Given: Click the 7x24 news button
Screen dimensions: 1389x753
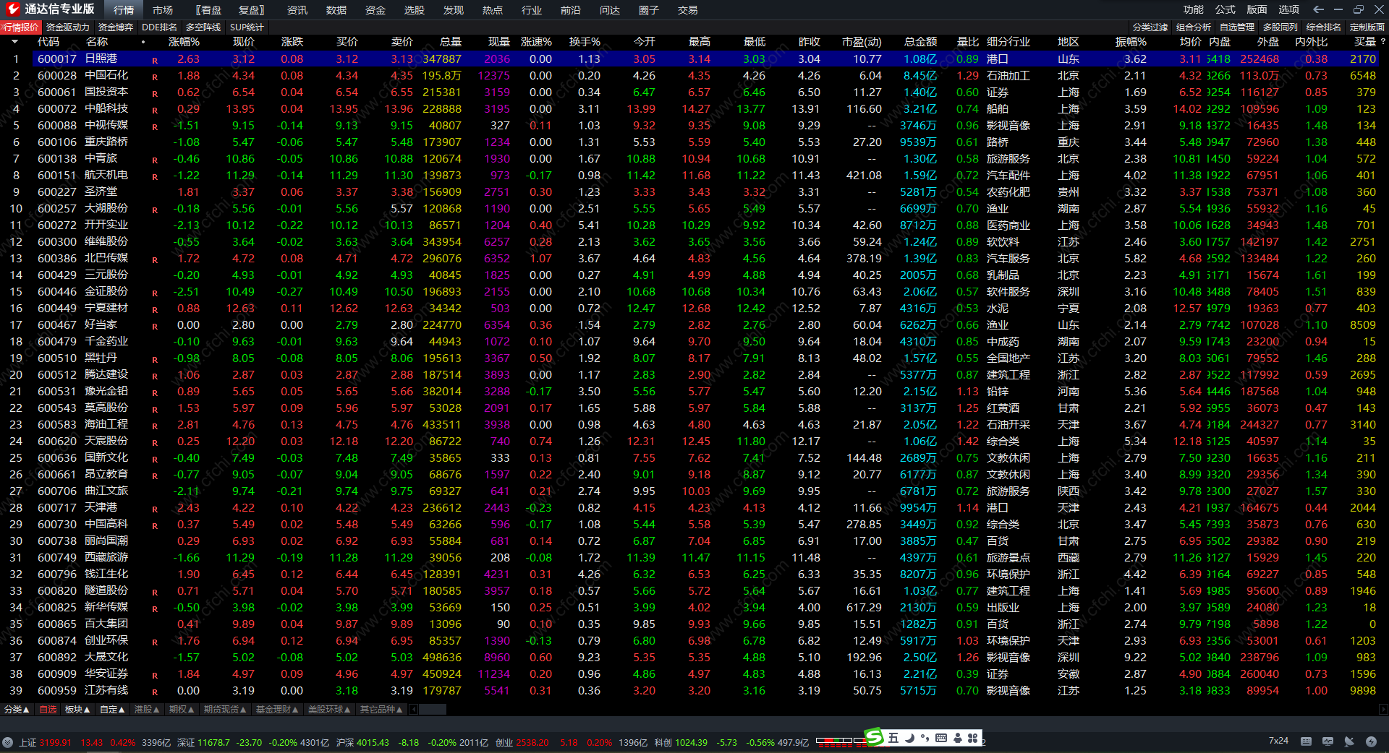Looking at the screenshot, I should [x=1278, y=741].
